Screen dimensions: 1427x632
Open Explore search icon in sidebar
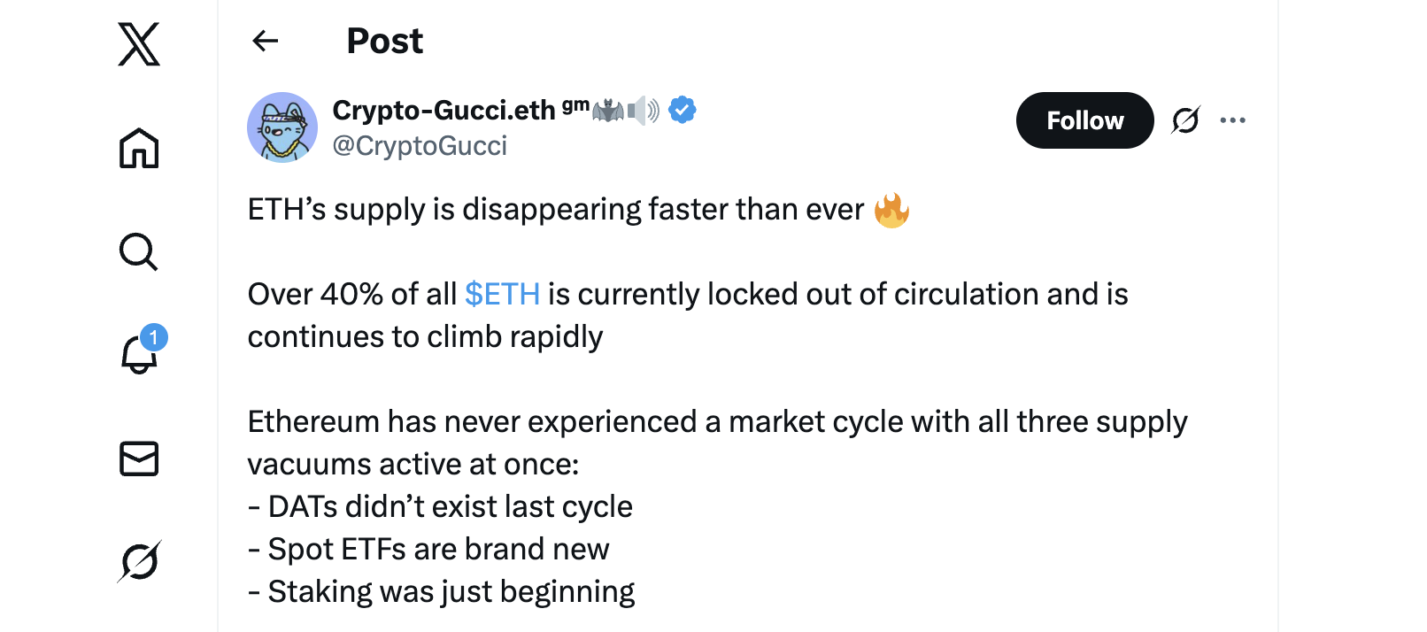tap(139, 252)
